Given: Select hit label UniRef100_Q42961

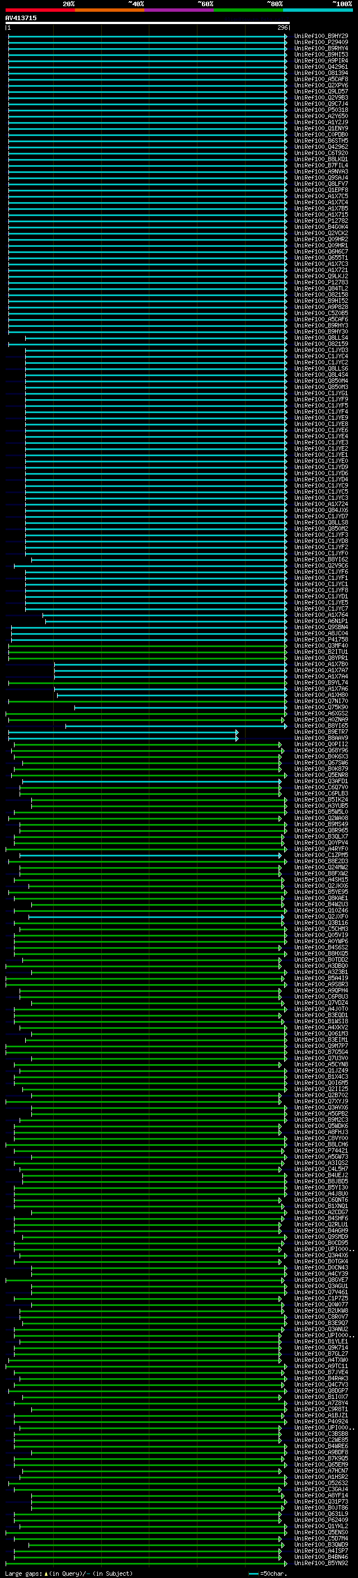Looking at the screenshot, I should [x=321, y=67].
